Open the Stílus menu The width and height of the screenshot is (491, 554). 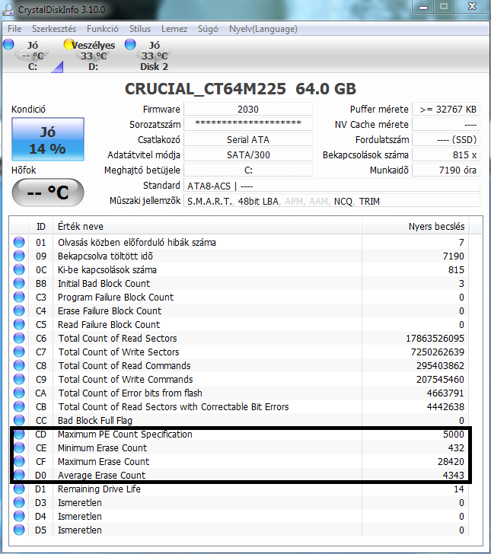click(139, 29)
